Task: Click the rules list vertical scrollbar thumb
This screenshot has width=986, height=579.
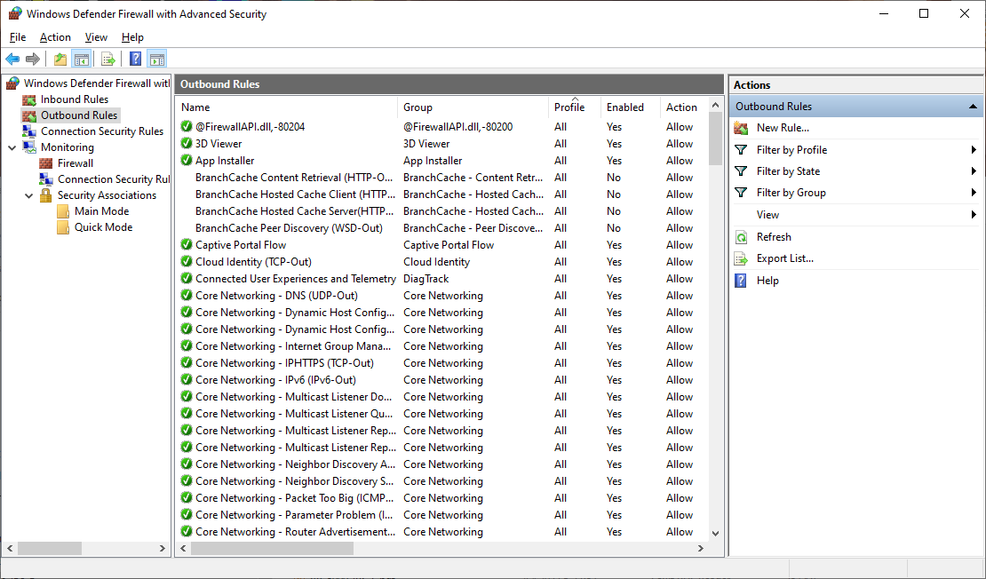Action: pos(715,139)
